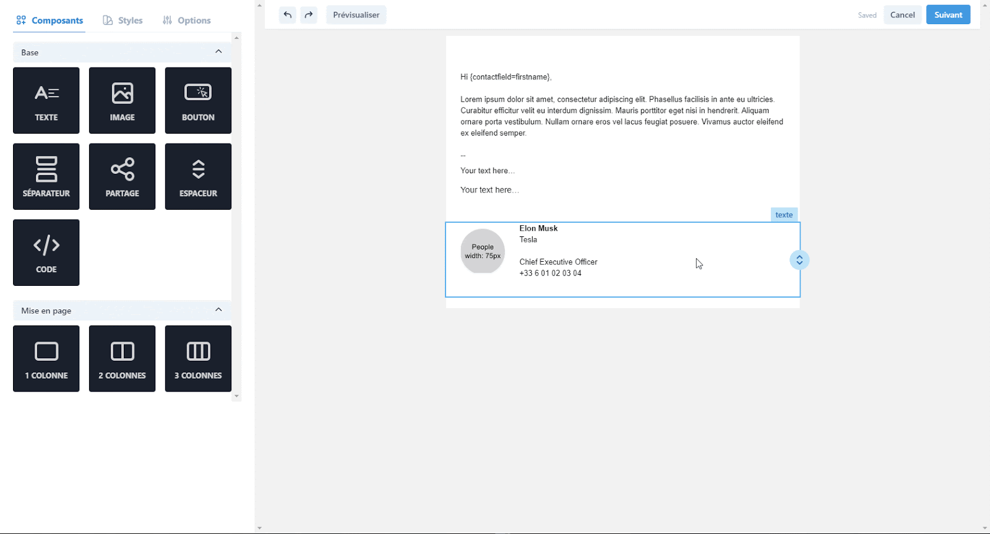Click the redo arrow
This screenshot has width=990, height=534.
pos(309,15)
